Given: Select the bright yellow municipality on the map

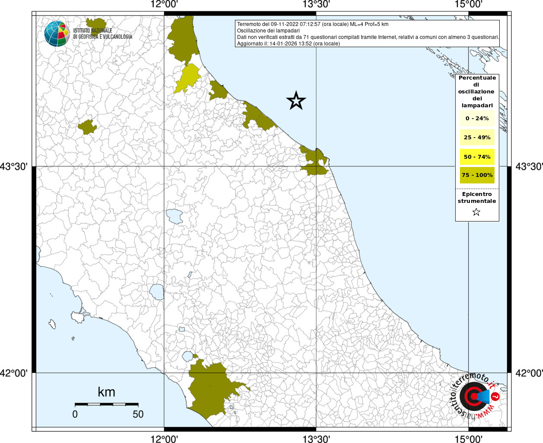Looking at the screenshot, I should tap(188, 78).
